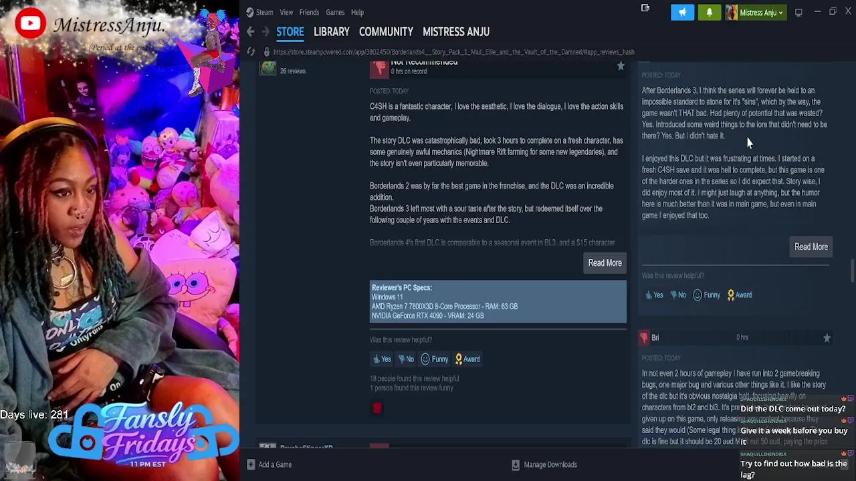Vote No on the right-column review
Viewport: 856px width, 481px height.
tap(678, 295)
